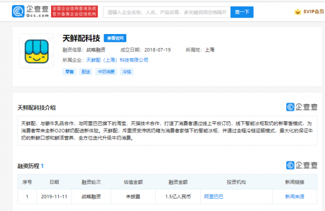
Task: Click the company introduction paragraph
Action: coord(167,131)
